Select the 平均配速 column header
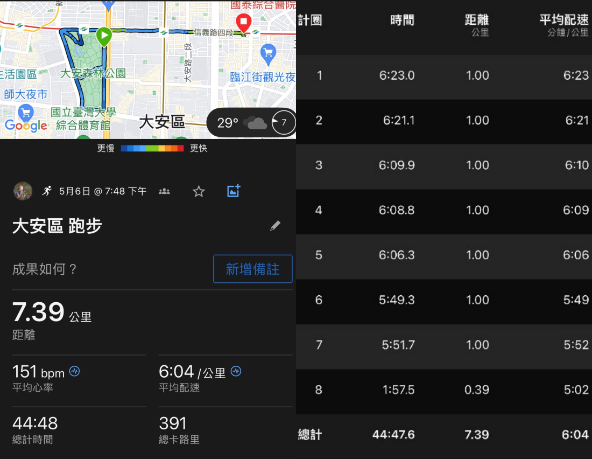Screen dimensions: 592x459 (563, 20)
